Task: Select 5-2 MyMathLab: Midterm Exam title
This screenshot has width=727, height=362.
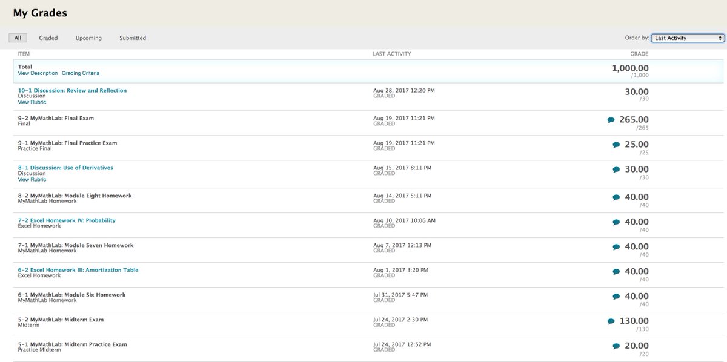Action: click(61, 320)
